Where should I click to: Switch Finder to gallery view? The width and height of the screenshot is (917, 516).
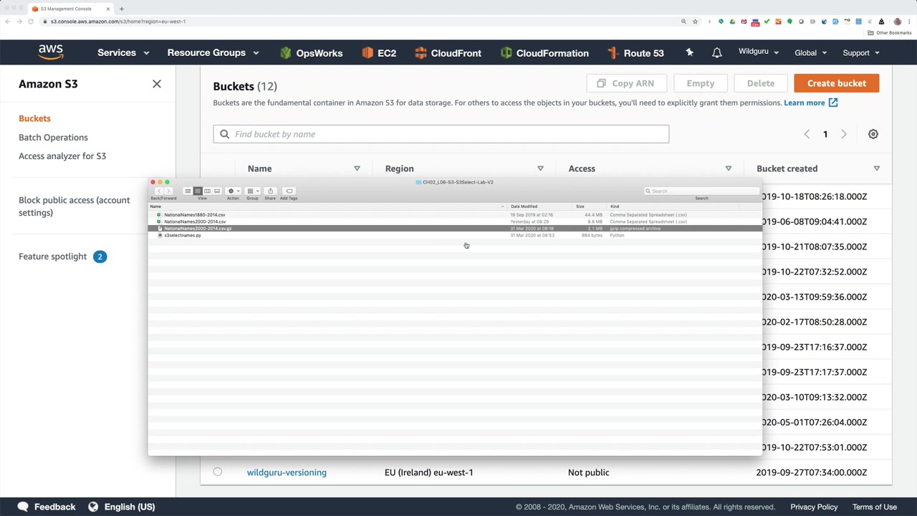217,191
